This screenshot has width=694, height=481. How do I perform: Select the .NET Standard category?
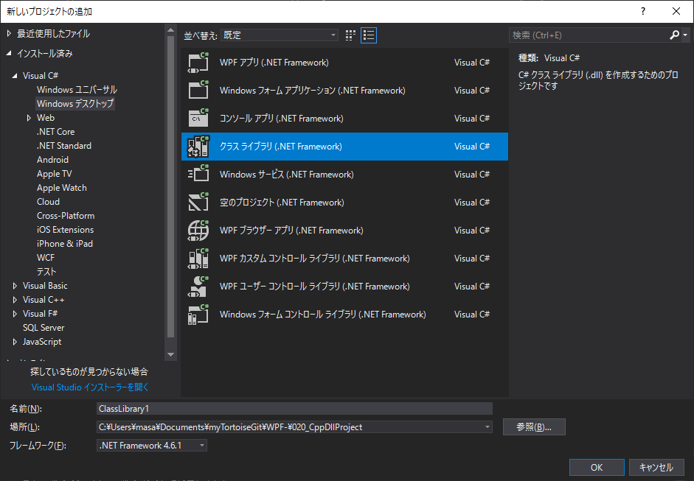click(64, 146)
